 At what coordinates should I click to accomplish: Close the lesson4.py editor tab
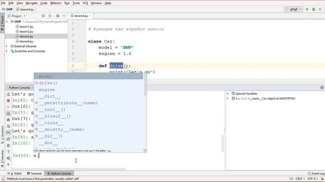90,16
